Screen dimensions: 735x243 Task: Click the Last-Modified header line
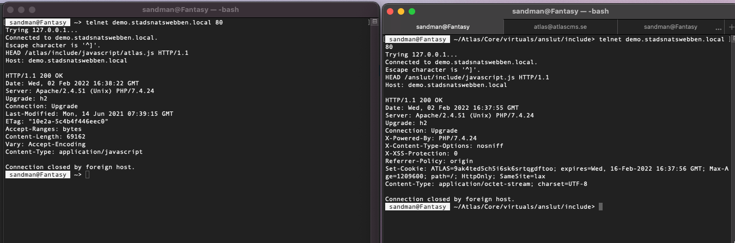click(x=89, y=114)
